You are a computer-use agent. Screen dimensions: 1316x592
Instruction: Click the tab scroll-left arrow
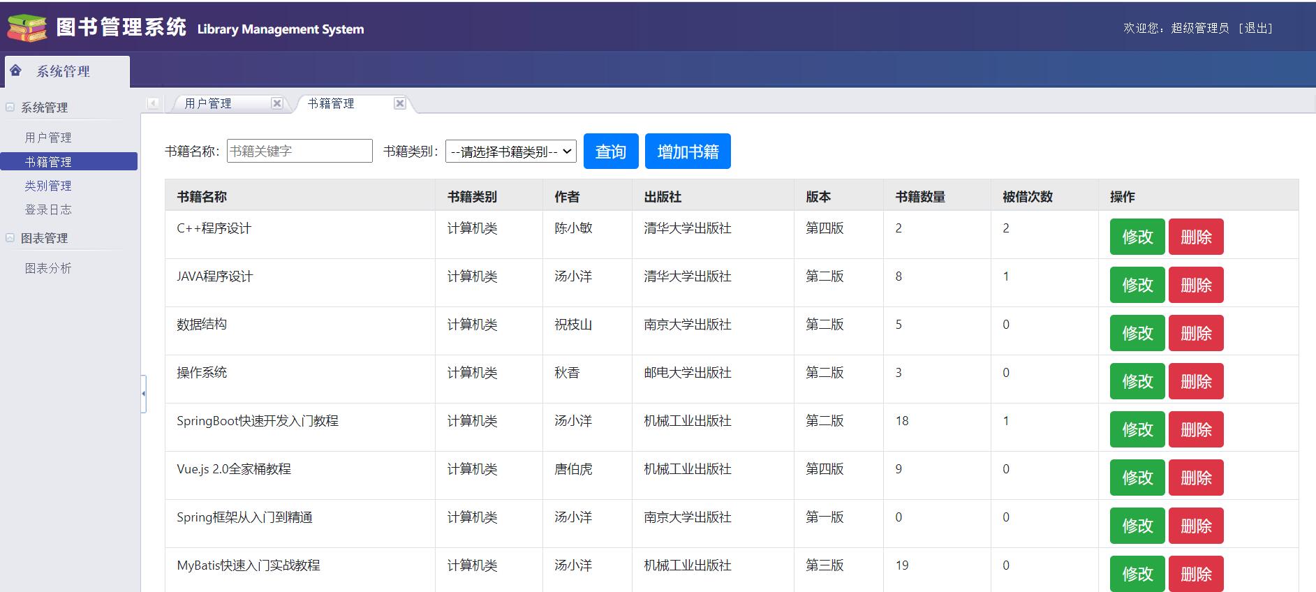[153, 103]
